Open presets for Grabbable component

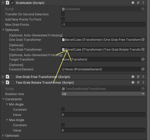(x=138, y=3)
